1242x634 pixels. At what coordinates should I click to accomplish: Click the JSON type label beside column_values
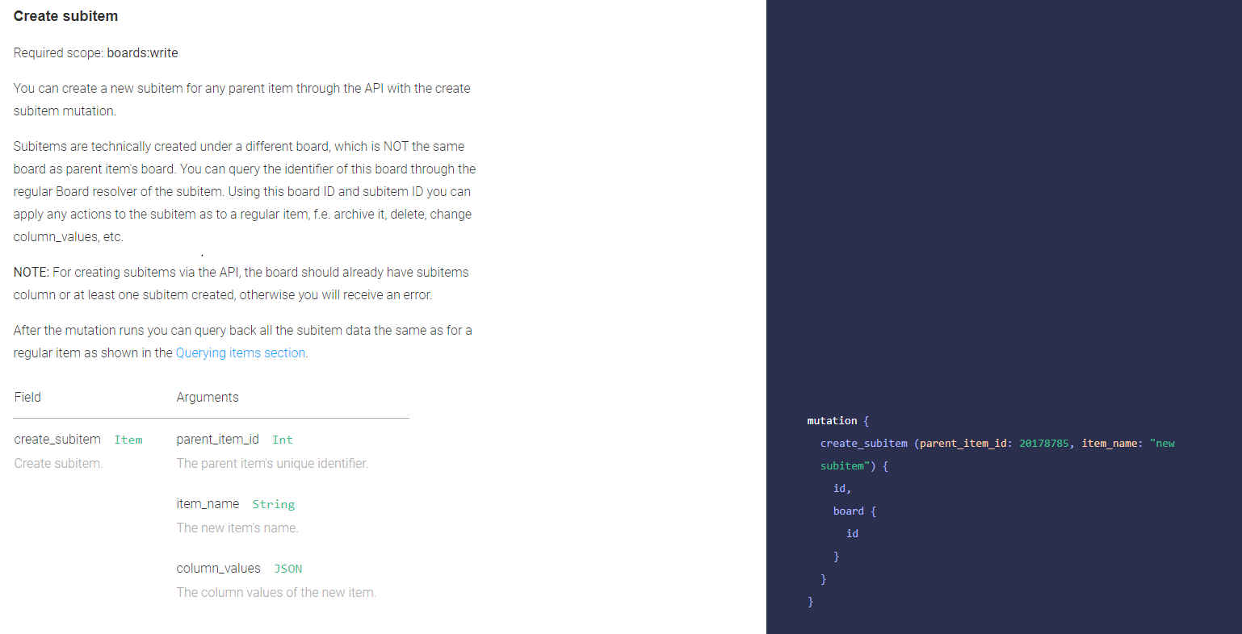(x=287, y=569)
